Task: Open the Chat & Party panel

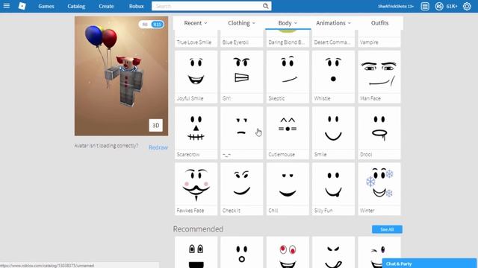Action: [429, 264]
